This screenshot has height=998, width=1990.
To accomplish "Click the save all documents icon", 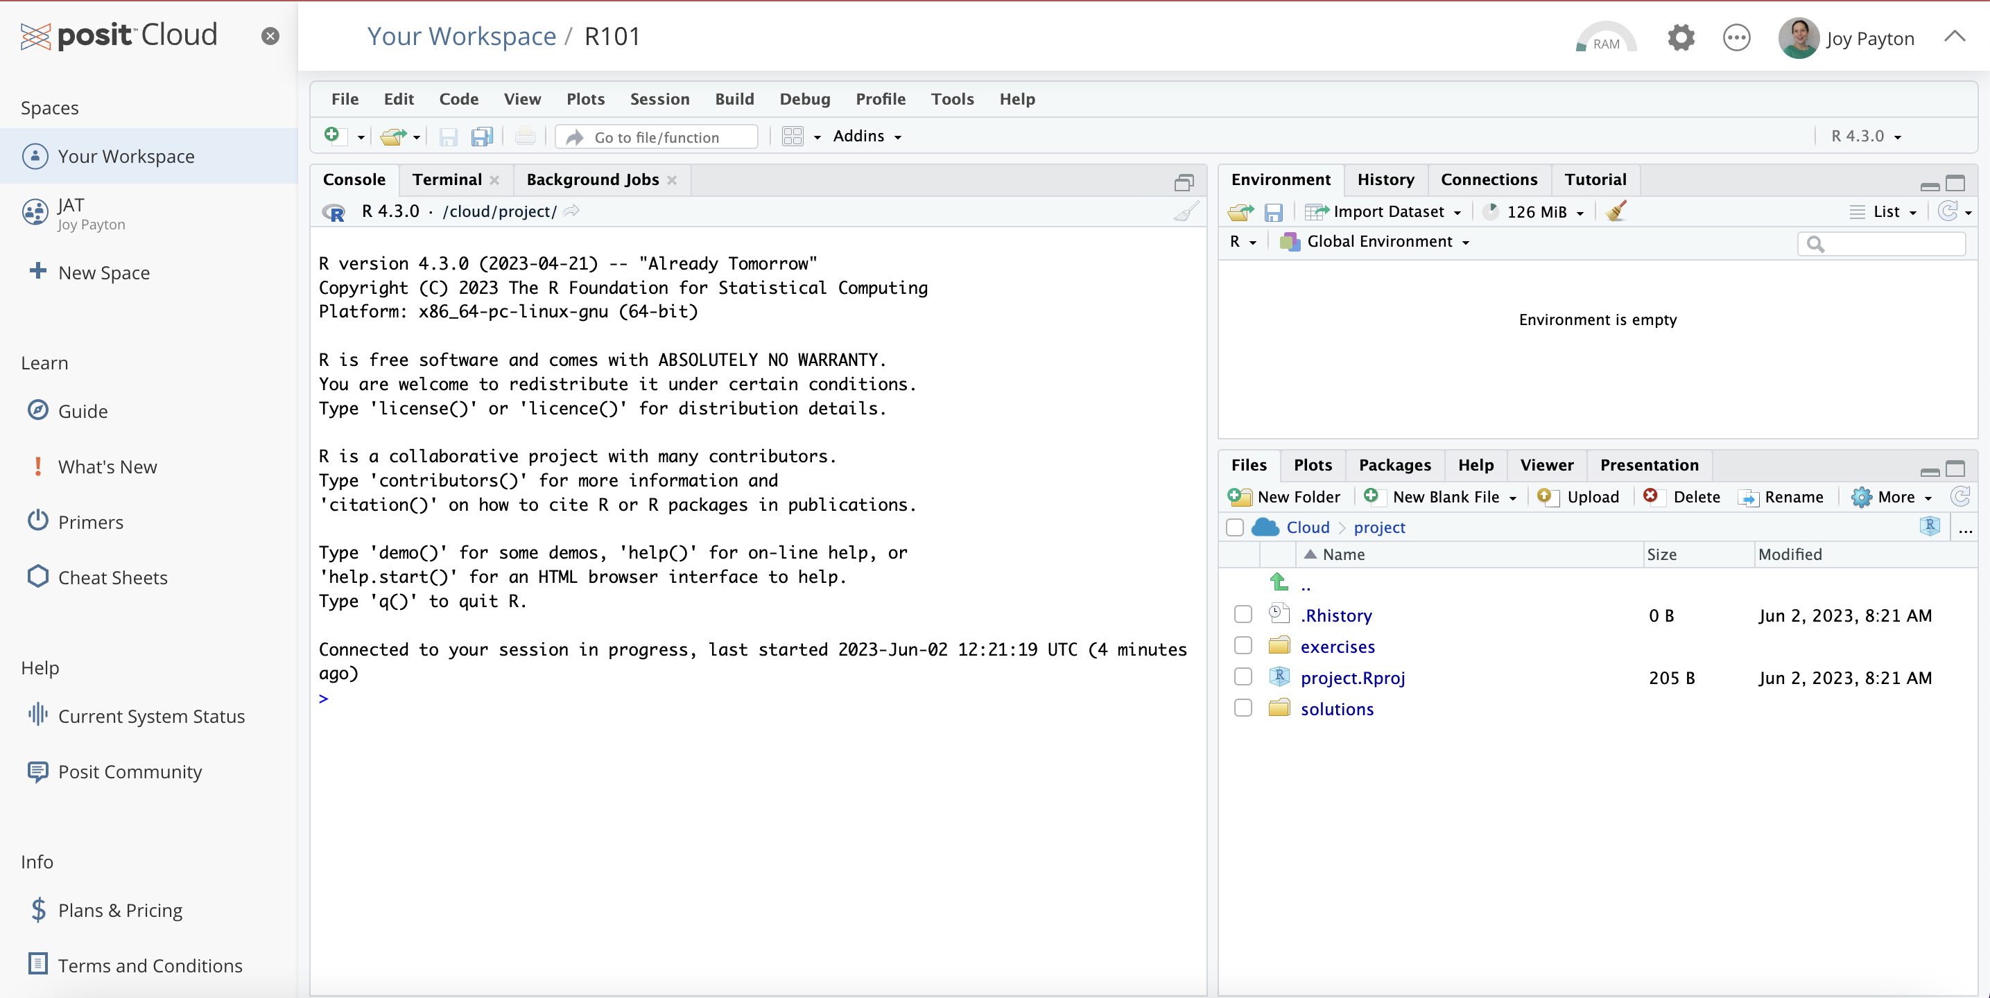I will coord(482,137).
